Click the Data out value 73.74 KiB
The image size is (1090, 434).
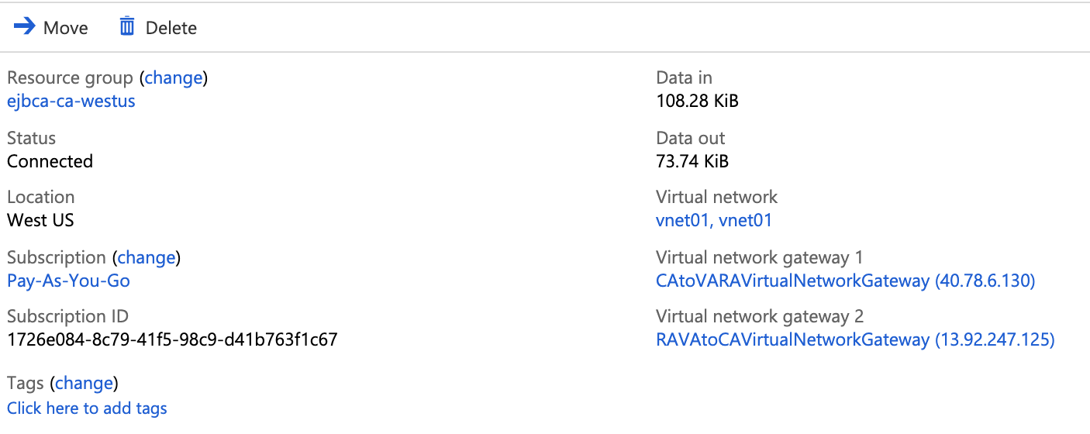tap(692, 161)
